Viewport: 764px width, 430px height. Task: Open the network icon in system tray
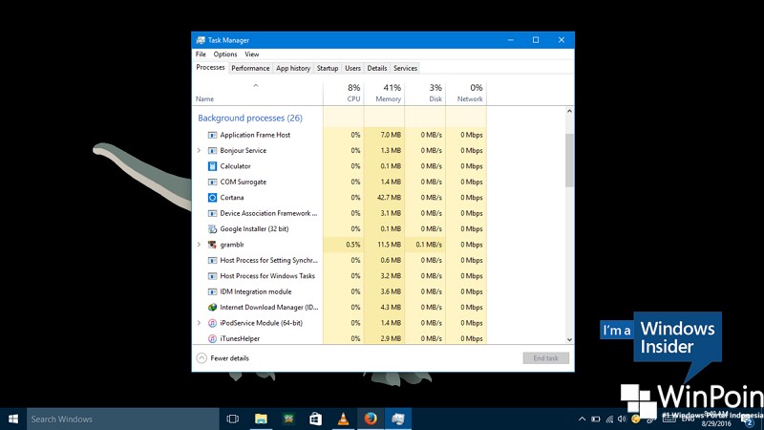(x=609, y=419)
